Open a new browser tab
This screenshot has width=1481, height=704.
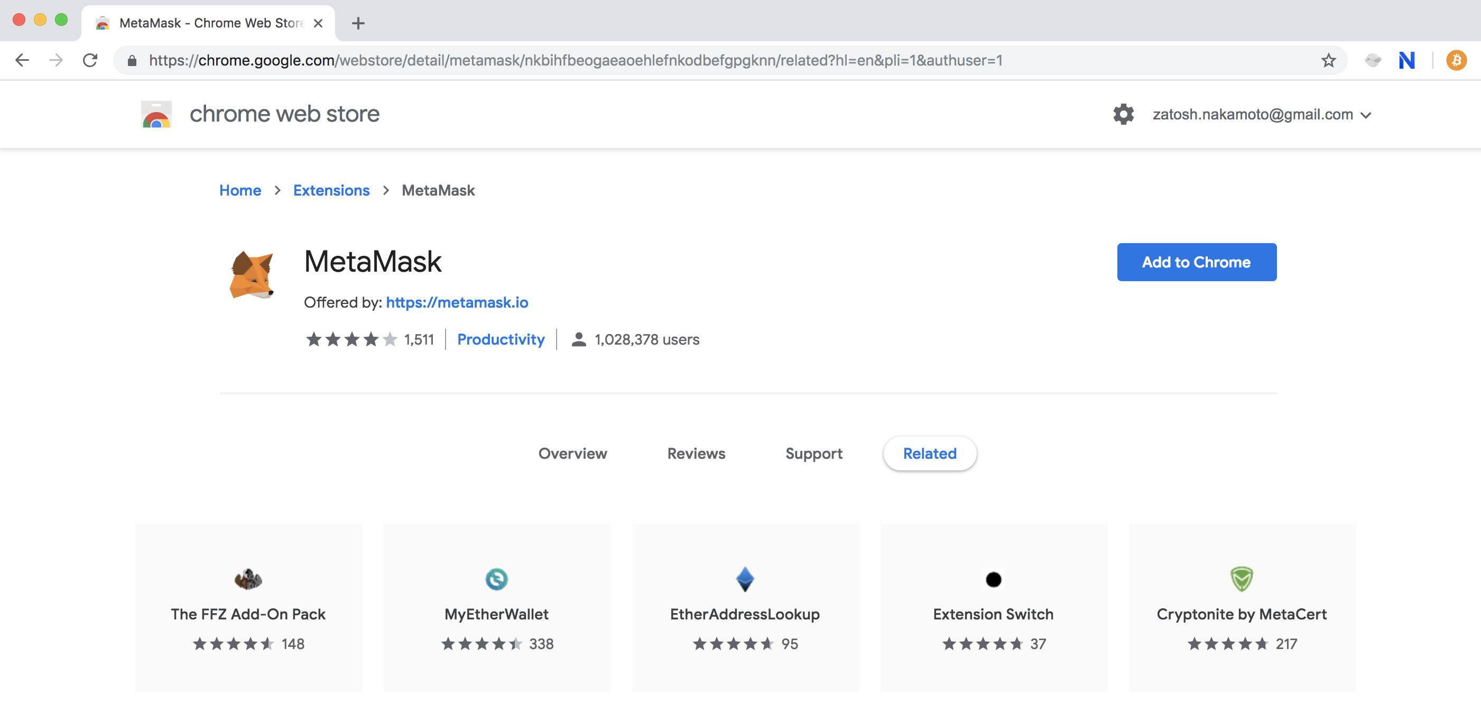click(x=358, y=23)
